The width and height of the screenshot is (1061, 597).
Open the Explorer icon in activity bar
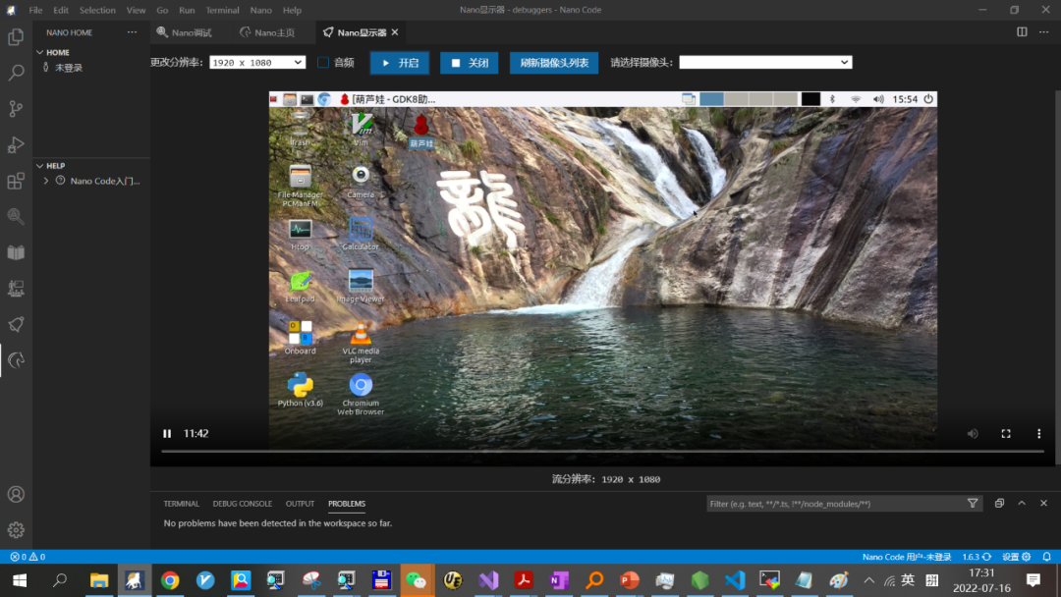[16, 36]
